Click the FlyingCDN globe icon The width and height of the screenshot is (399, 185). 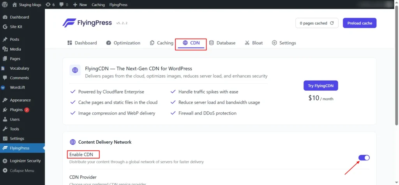pyautogui.click(x=75, y=70)
